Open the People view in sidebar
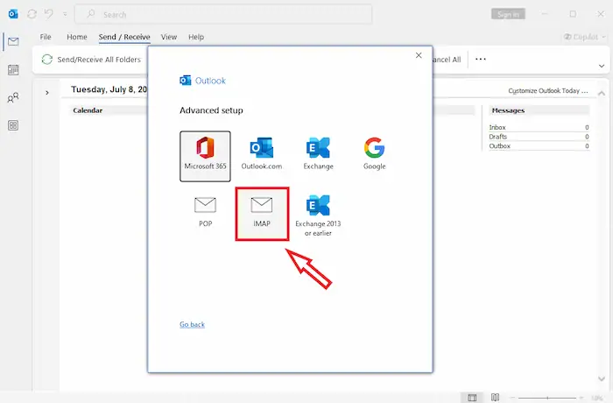The width and height of the screenshot is (613, 403). (13, 98)
